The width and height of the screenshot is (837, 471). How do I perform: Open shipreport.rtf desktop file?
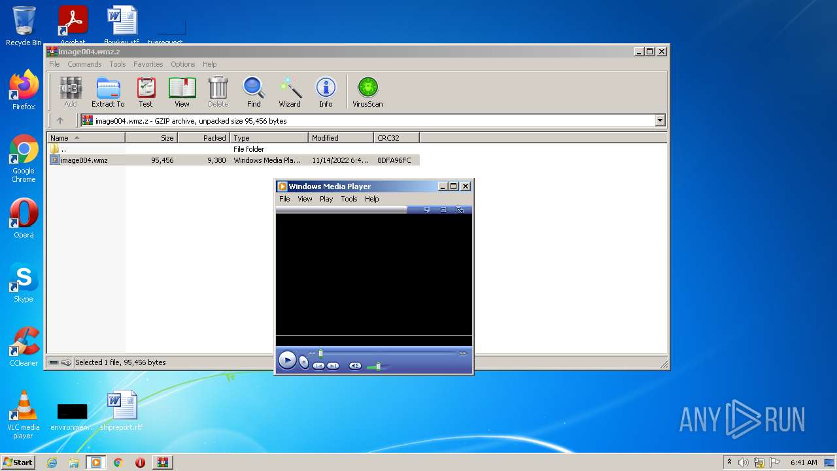(x=122, y=411)
